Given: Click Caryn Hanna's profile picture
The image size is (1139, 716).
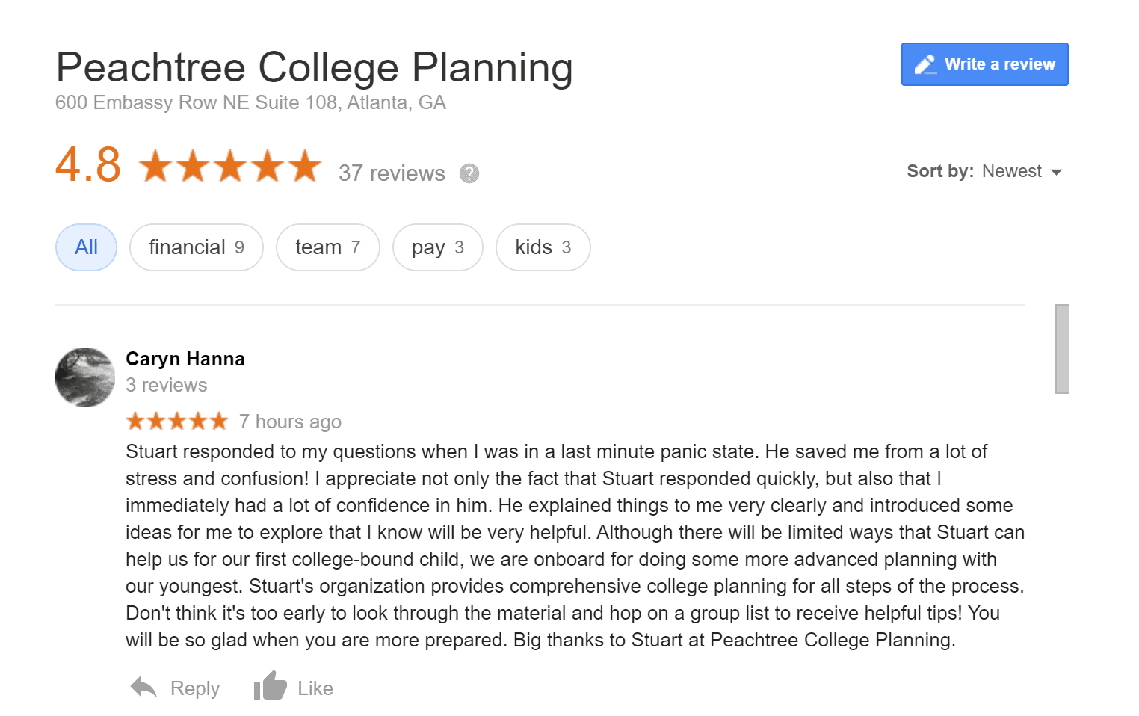Looking at the screenshot, I should 85,377.
